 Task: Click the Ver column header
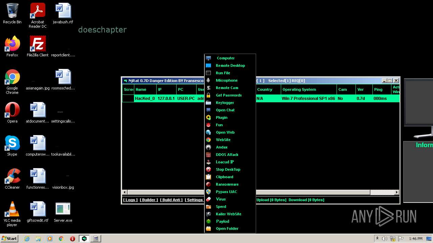pyautogui.click(x=364, y=89)
